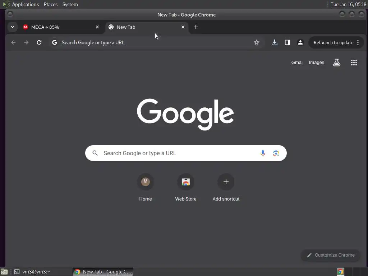Open the window menu button in the title bar
The image size is (368, 276).
point(10,14)
